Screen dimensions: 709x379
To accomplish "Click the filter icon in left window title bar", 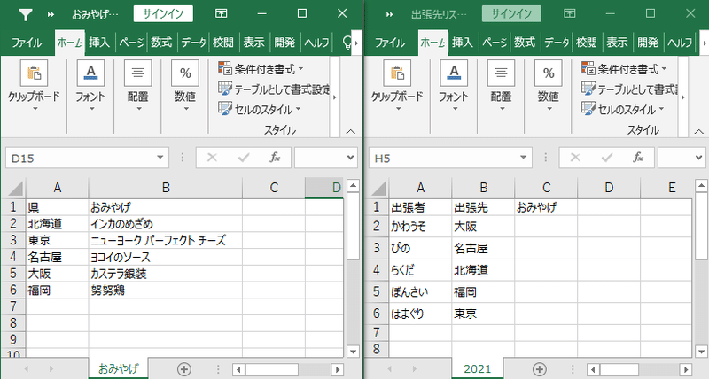I will click(x=26, y=14).
